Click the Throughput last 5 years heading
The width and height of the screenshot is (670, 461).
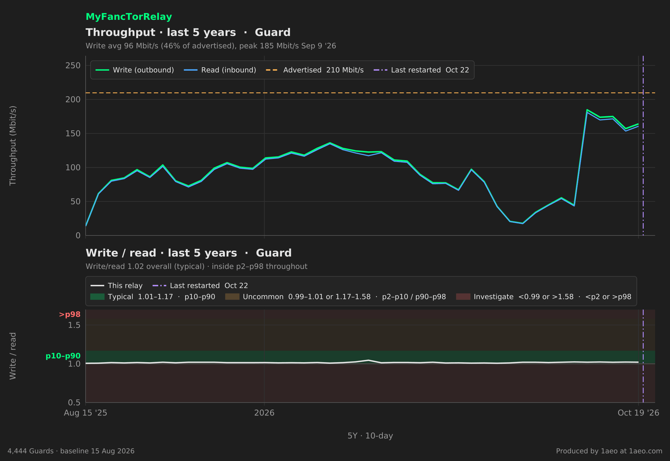pos(188,33)
